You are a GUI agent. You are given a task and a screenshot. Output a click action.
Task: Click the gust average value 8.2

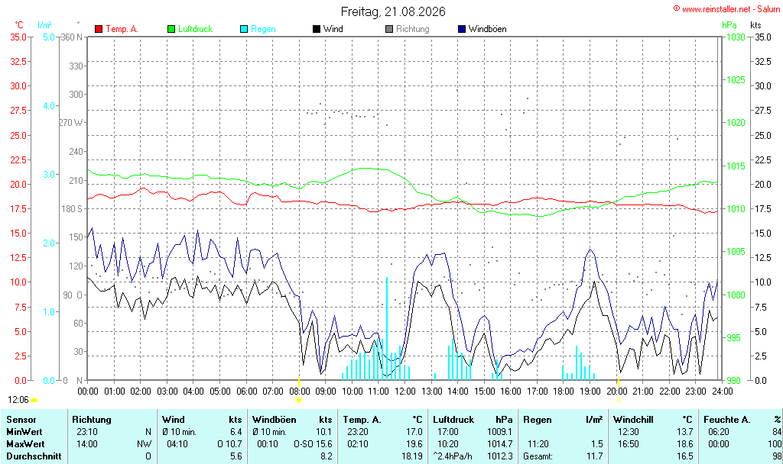click(x=326, y=456)
